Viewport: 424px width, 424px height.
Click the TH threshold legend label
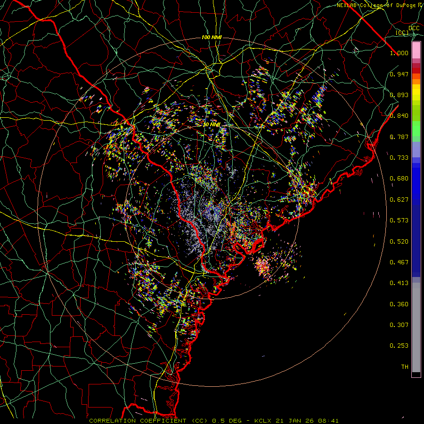405,367
